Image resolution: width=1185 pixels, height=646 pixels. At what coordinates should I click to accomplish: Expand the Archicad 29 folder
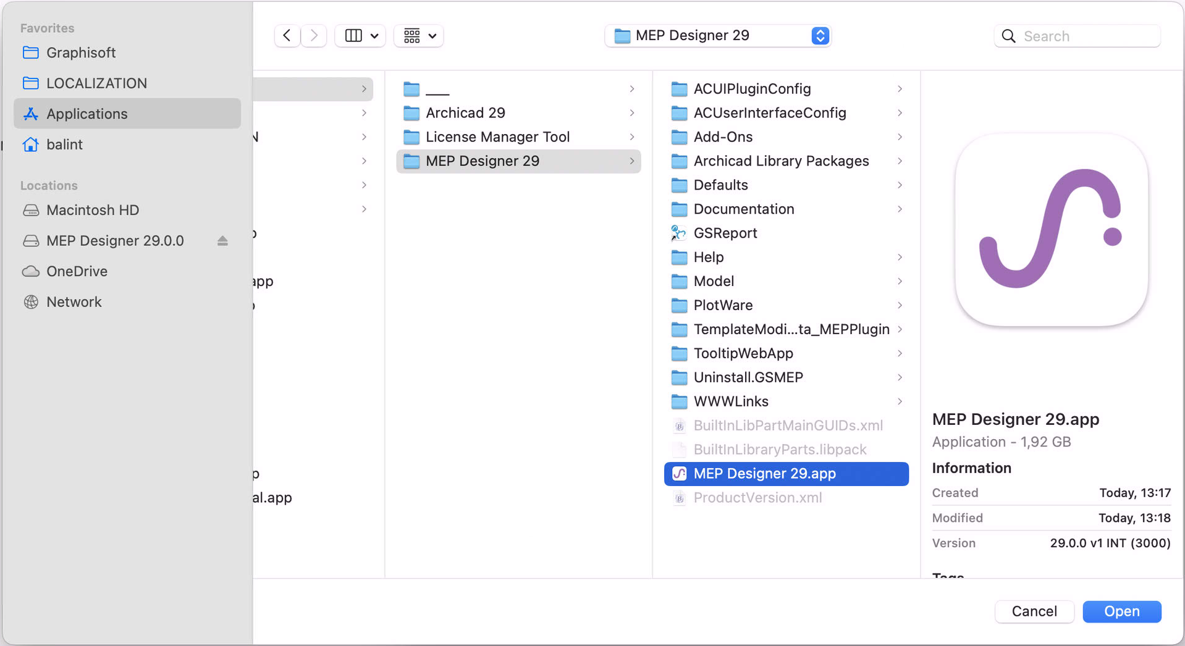pyautogui.click(x=631, y=113)
